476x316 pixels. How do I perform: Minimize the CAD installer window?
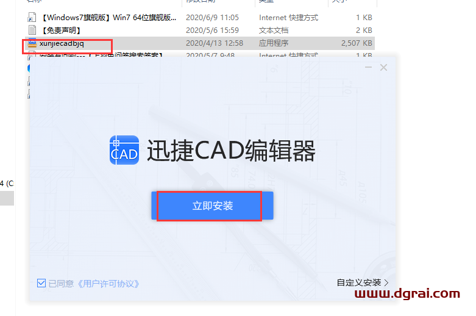[368, 67]
